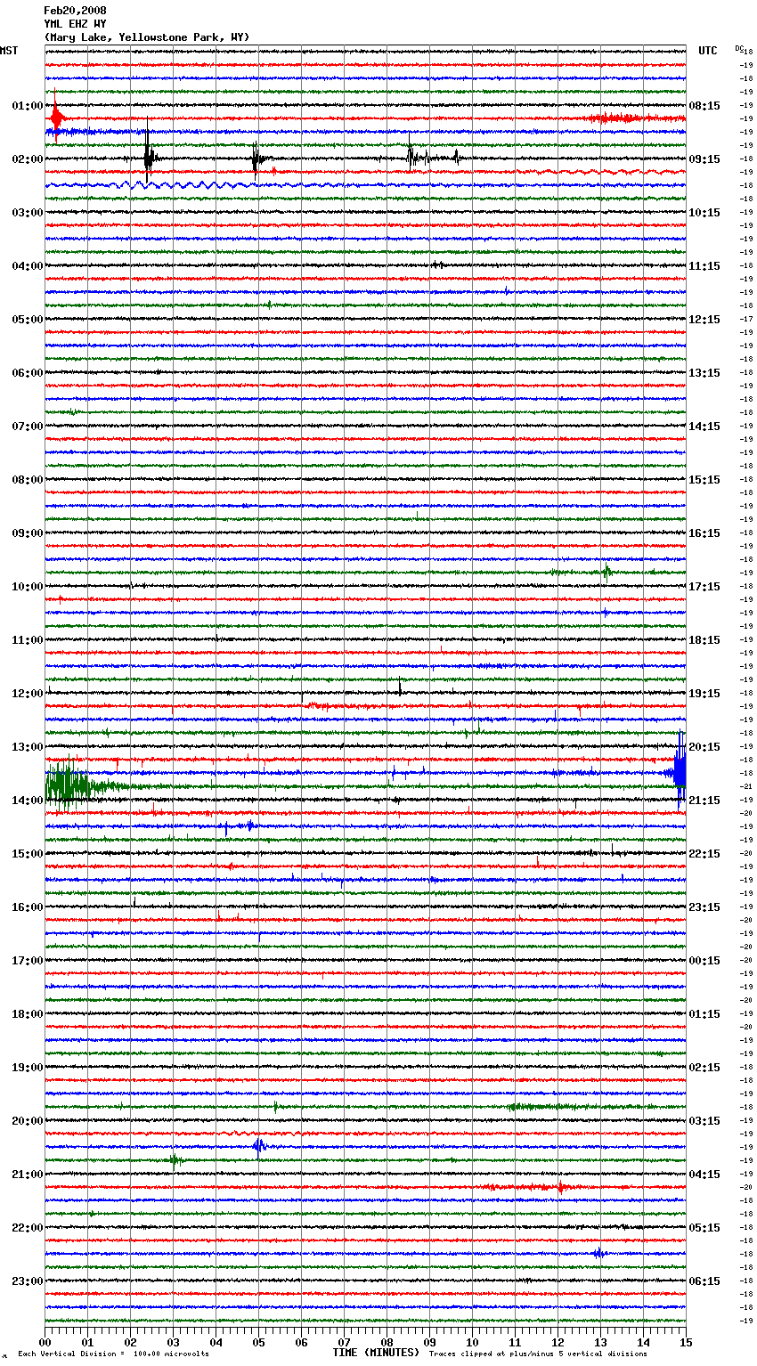Click the MST timezone label
Screen dimensions: 757x1366
click(9, 51)
